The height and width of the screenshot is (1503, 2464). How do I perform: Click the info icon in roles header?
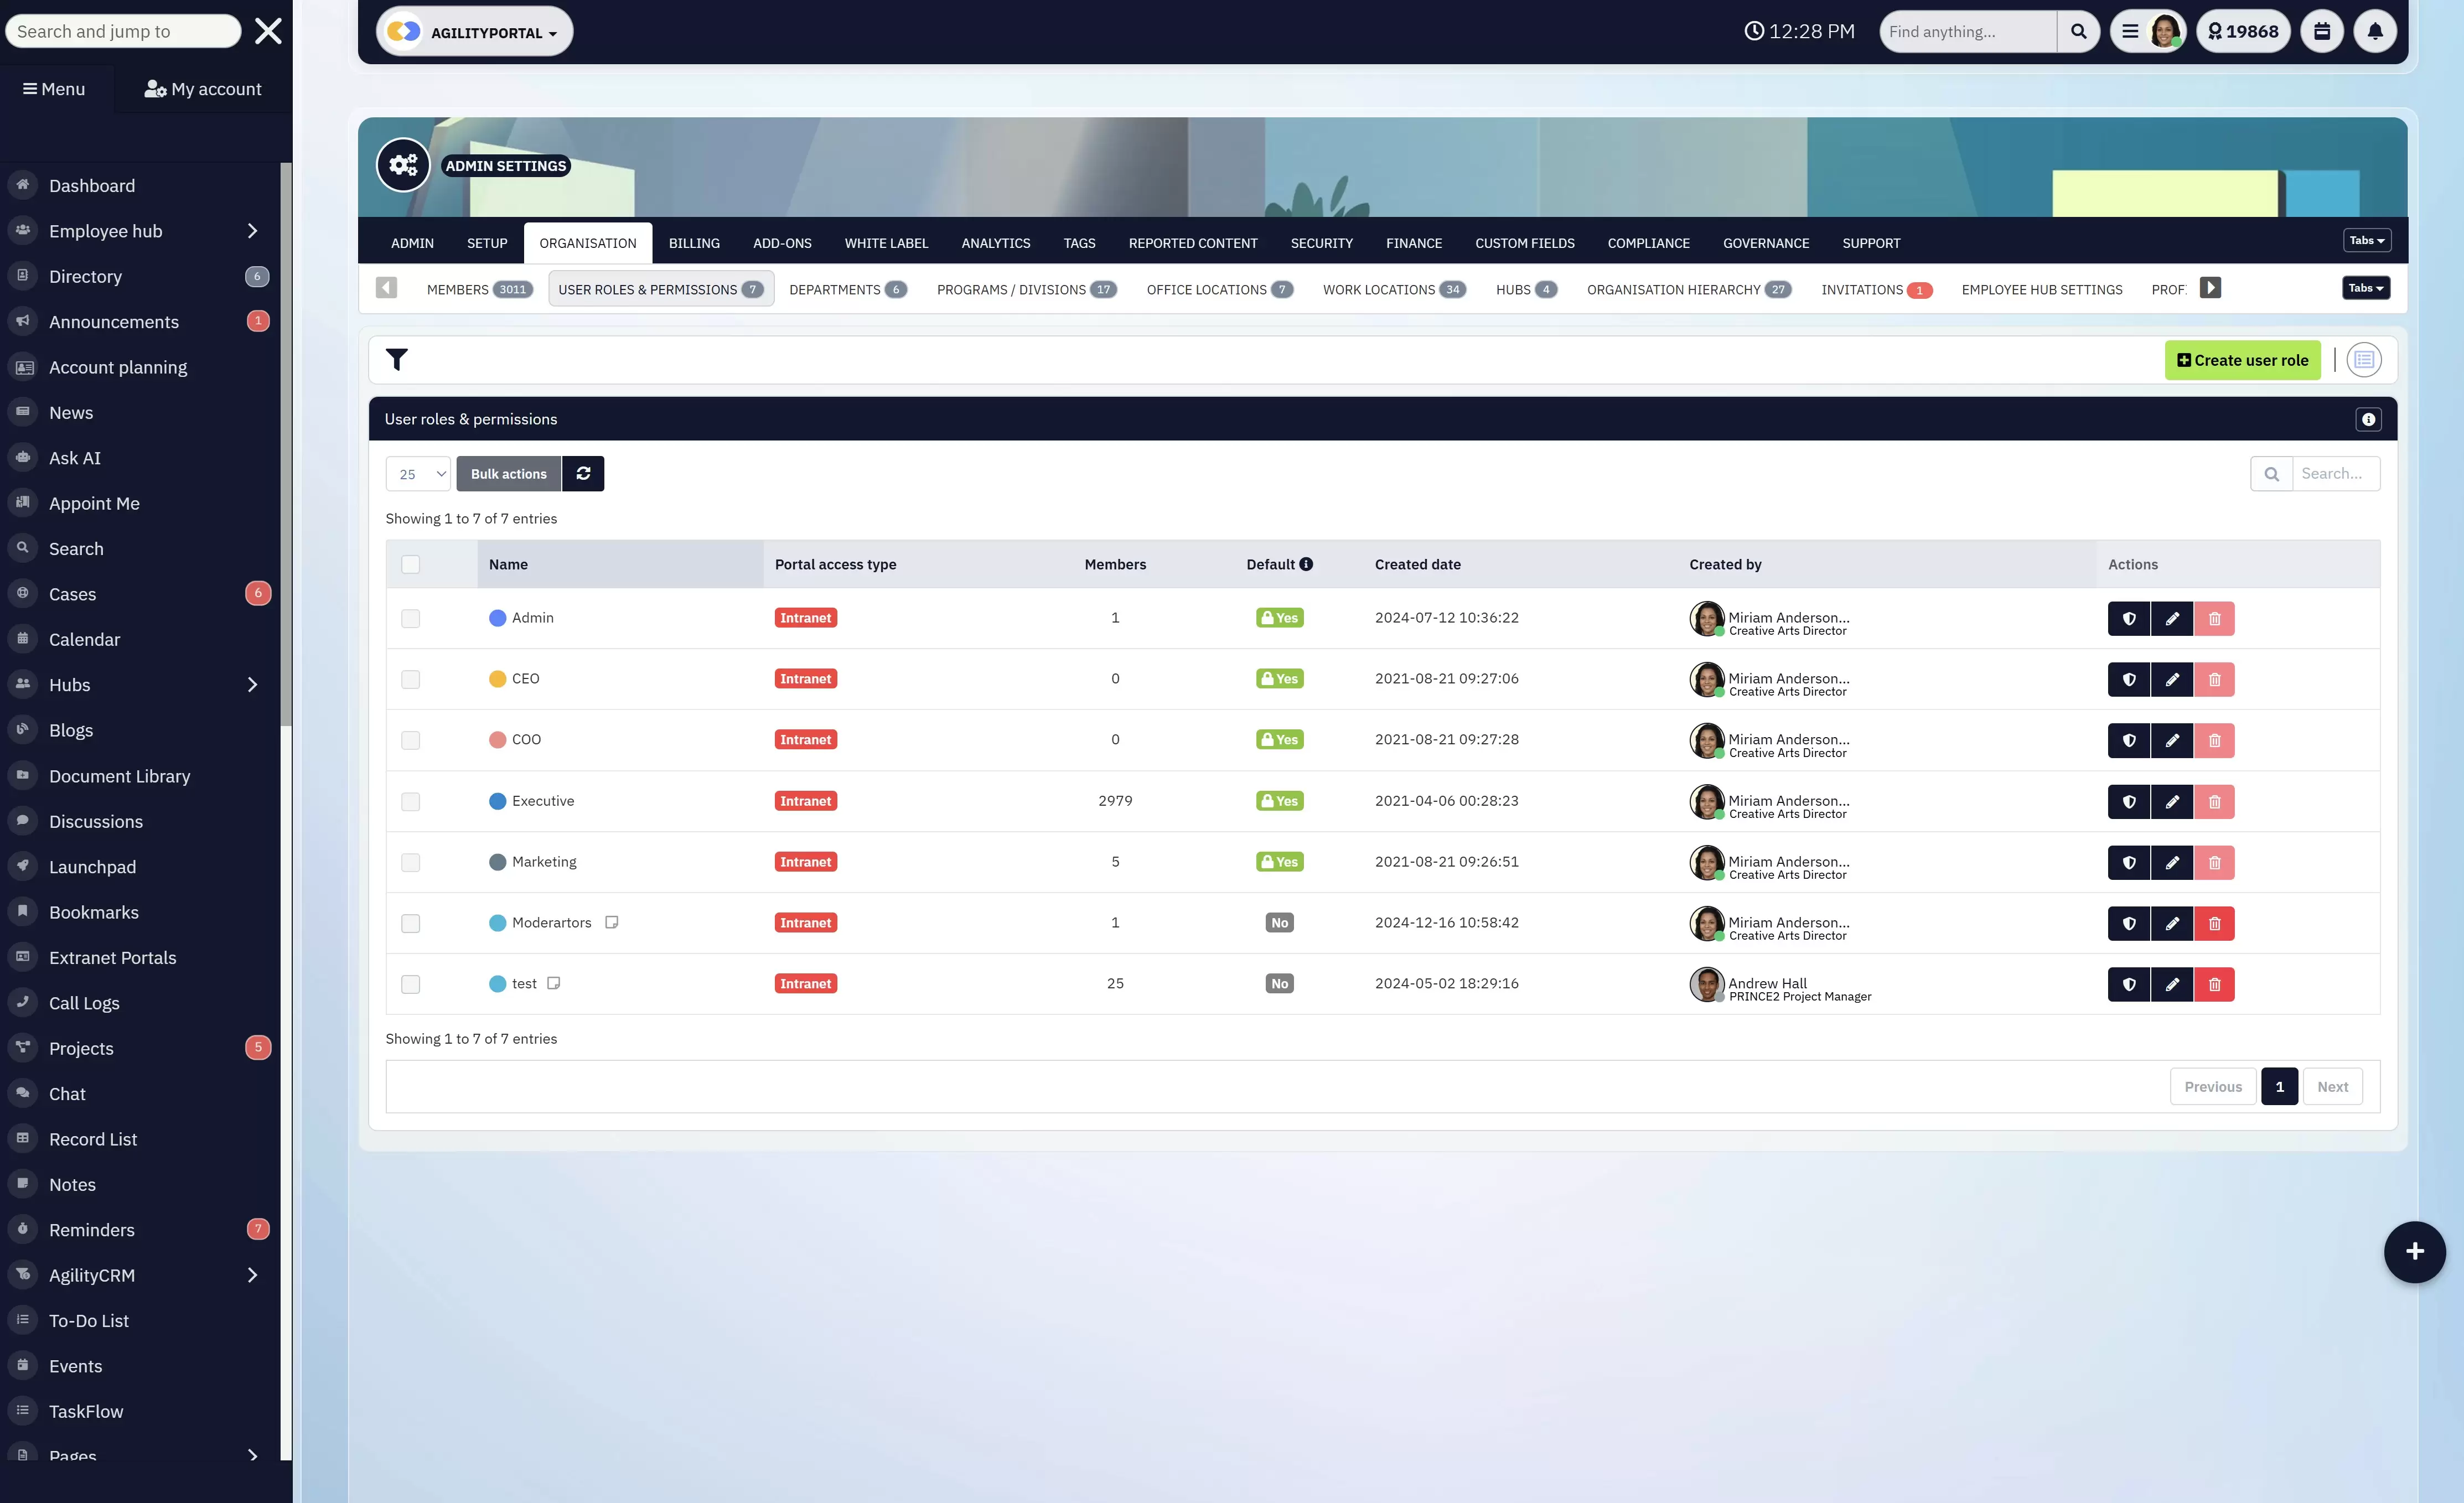click(2368, 420)
